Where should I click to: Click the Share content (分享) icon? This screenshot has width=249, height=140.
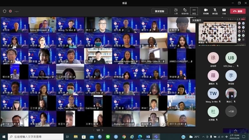pyautogui.click(x=224, y=11)
